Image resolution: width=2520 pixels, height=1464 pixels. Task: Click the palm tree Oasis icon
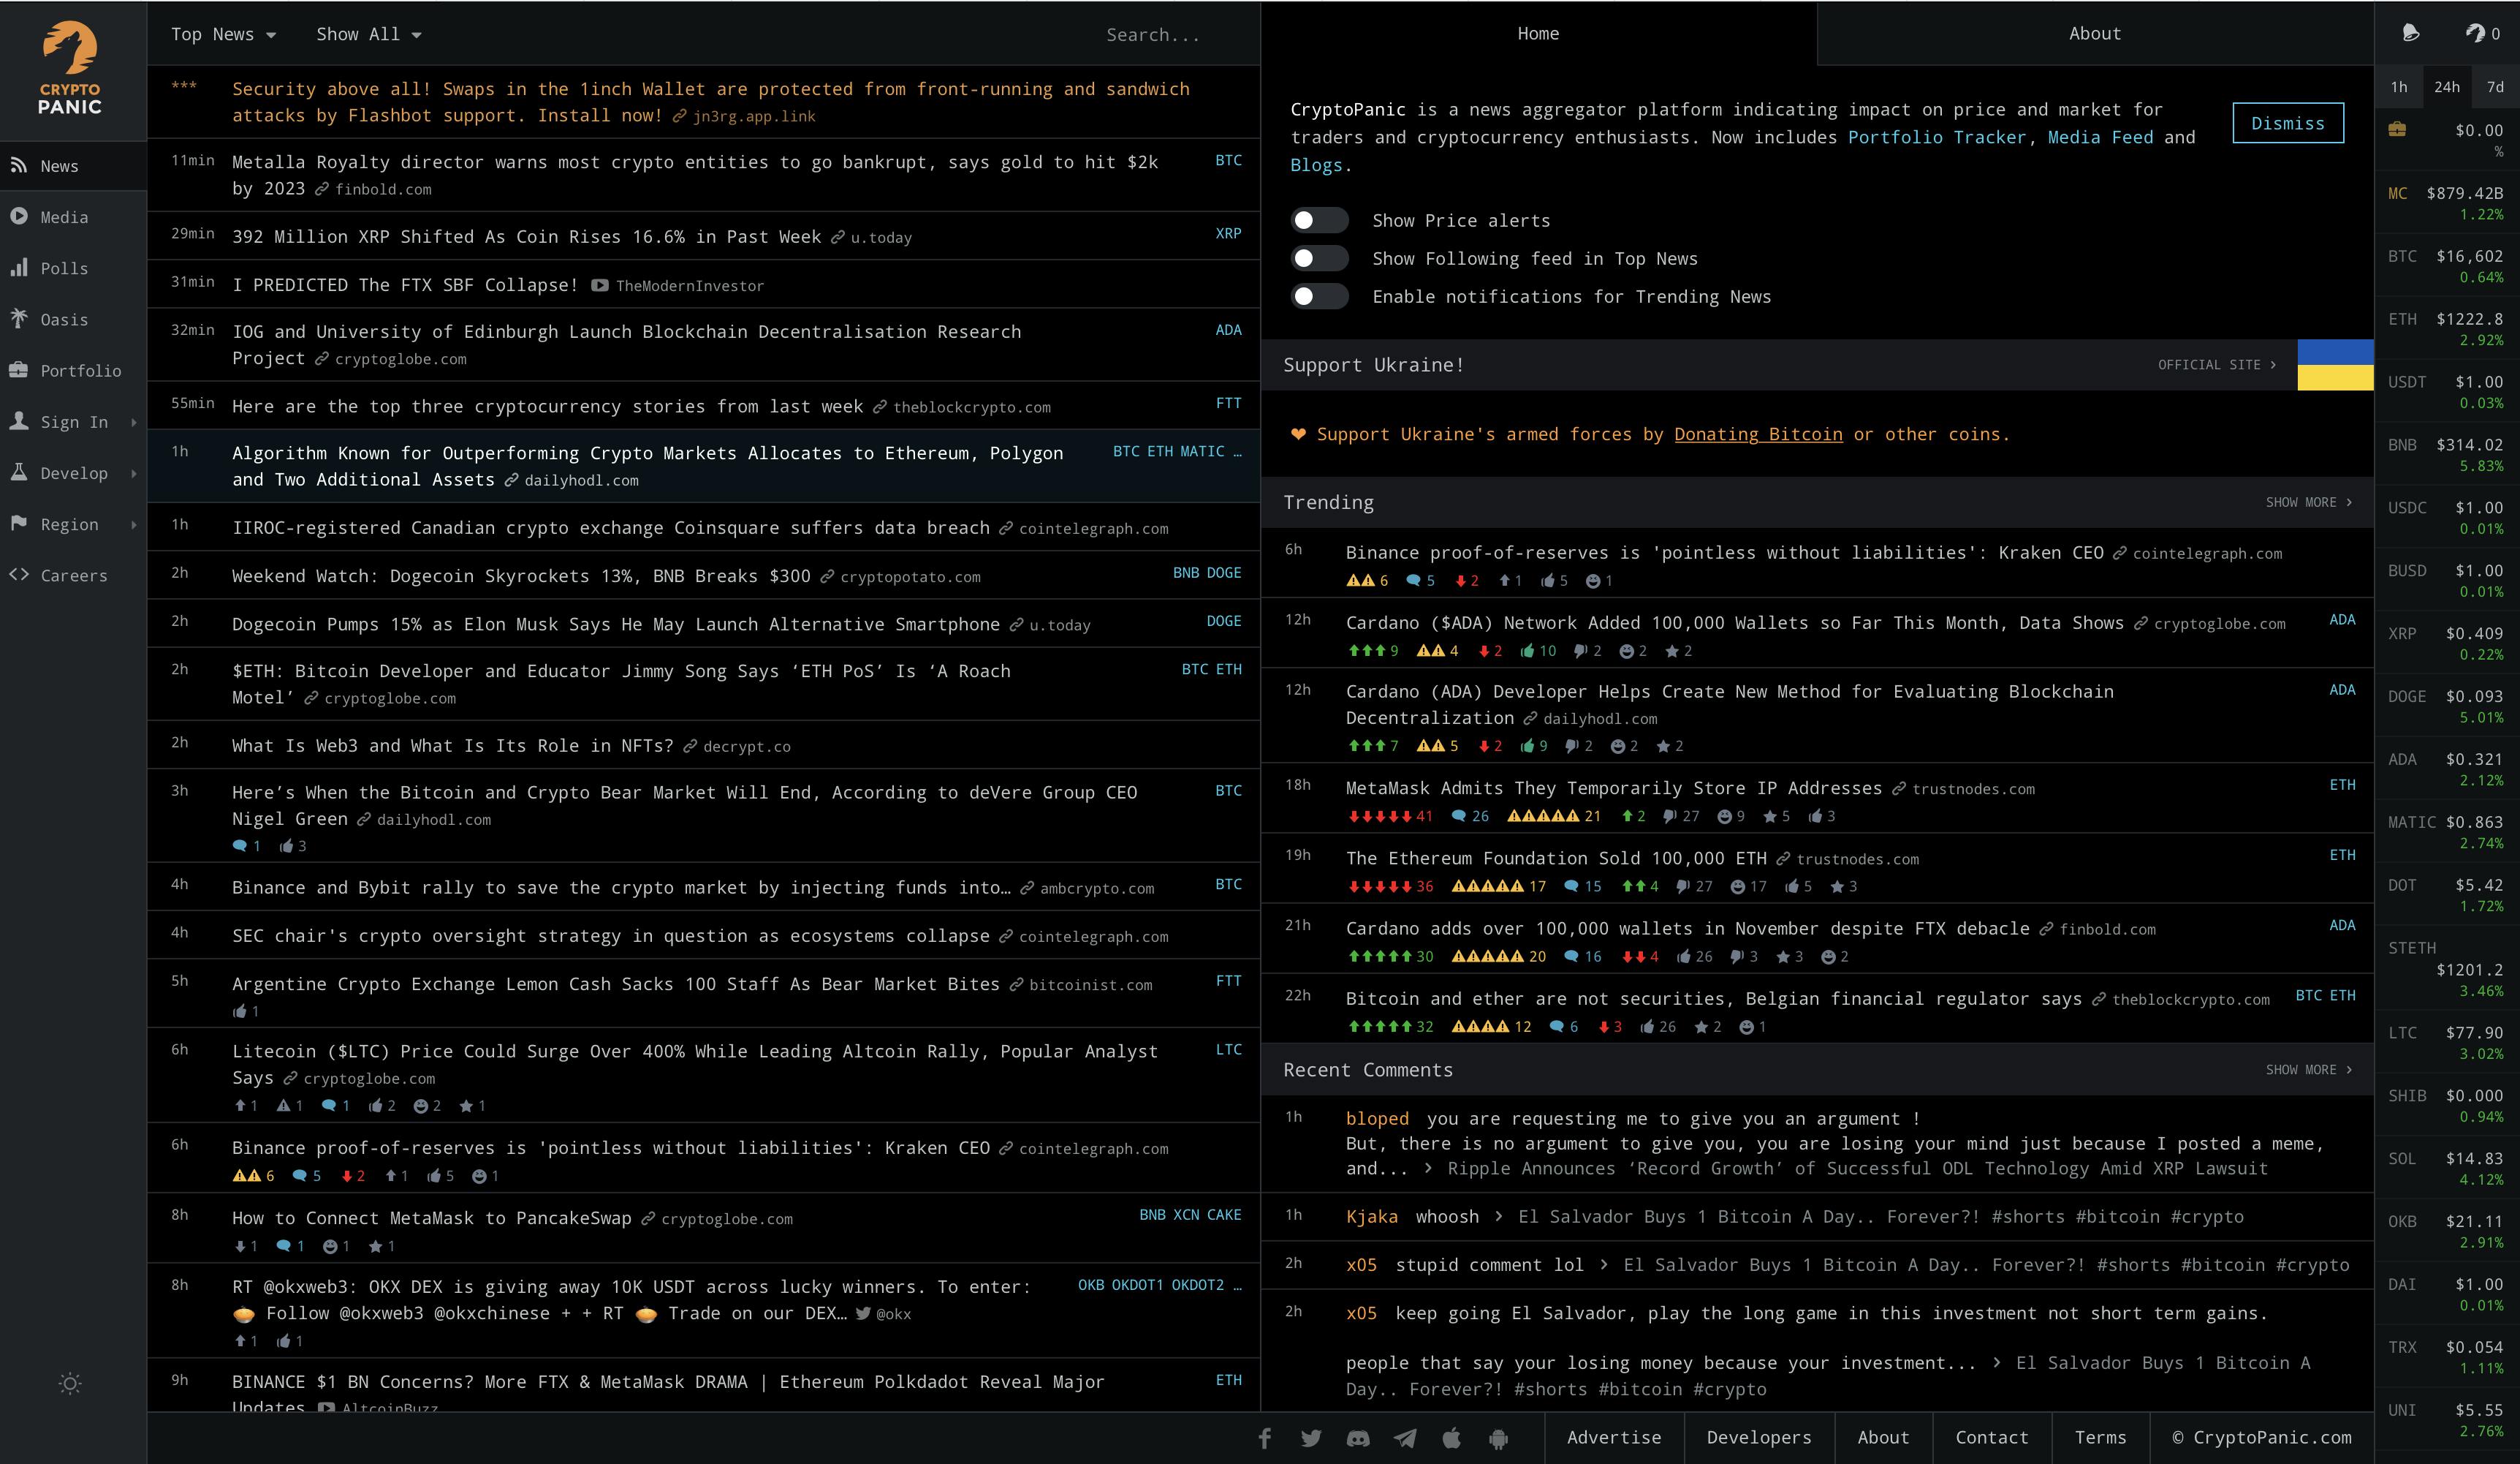[19, 318]
